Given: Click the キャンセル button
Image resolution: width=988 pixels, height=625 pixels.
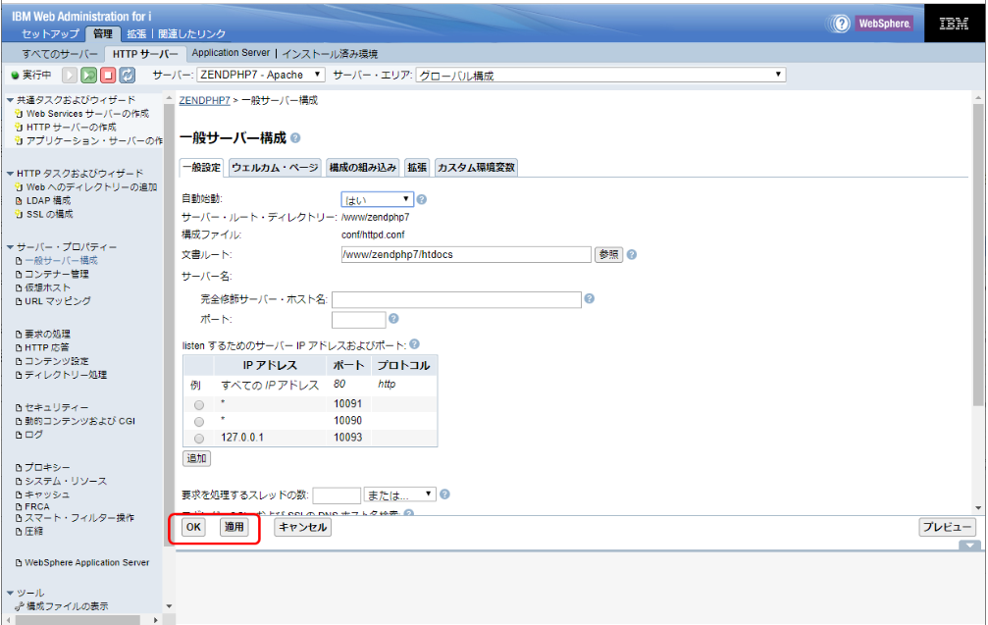Looking at the screenshot, I should click(303, 527).
